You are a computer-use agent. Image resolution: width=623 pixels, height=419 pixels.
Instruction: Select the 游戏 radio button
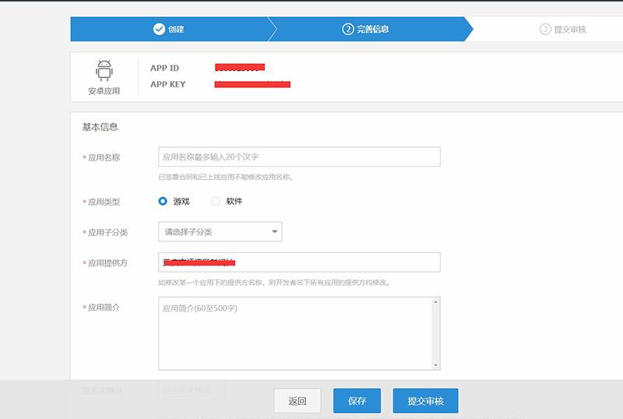163,201
